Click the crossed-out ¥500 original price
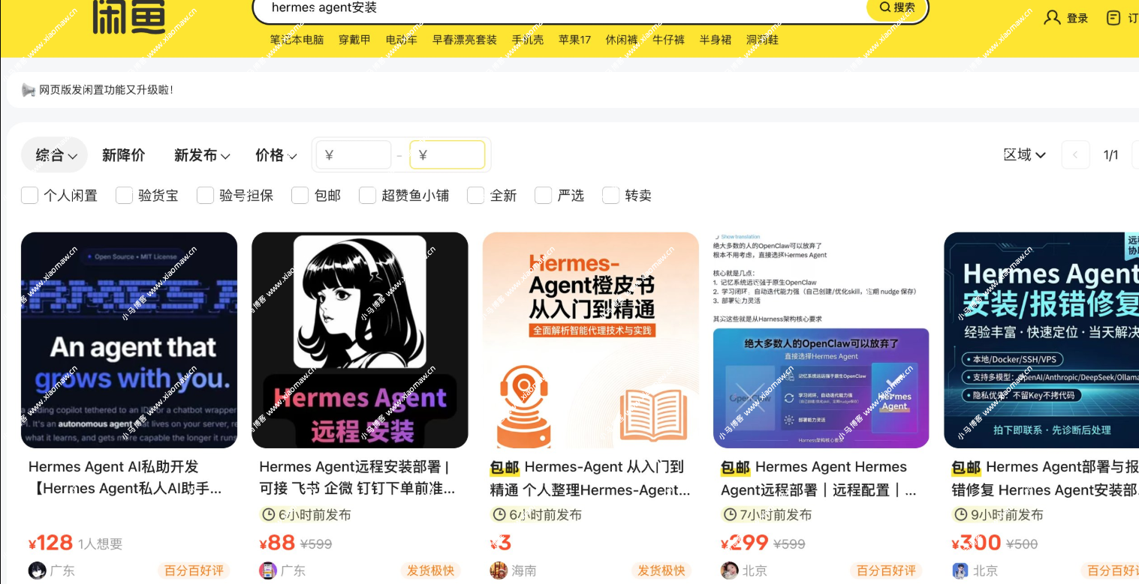1139x584 pixels. [x=1022, y=544]
